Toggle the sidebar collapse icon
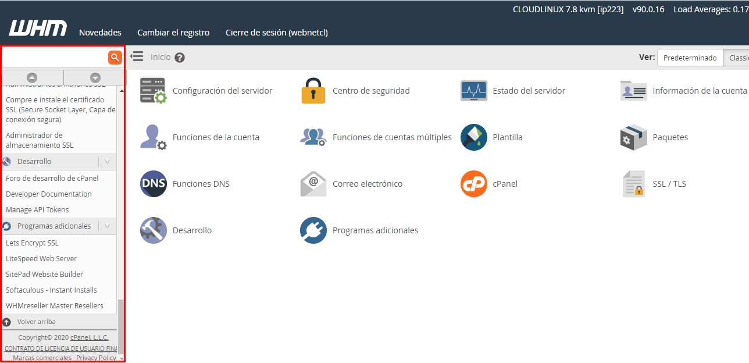Screen dimensions: 749x363 pyautogui.click(x=137, y=56)
